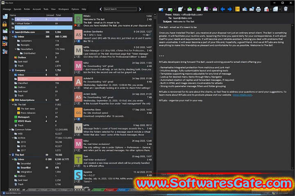Click the Get new mail toolbar icon

[x=161, y=9]
